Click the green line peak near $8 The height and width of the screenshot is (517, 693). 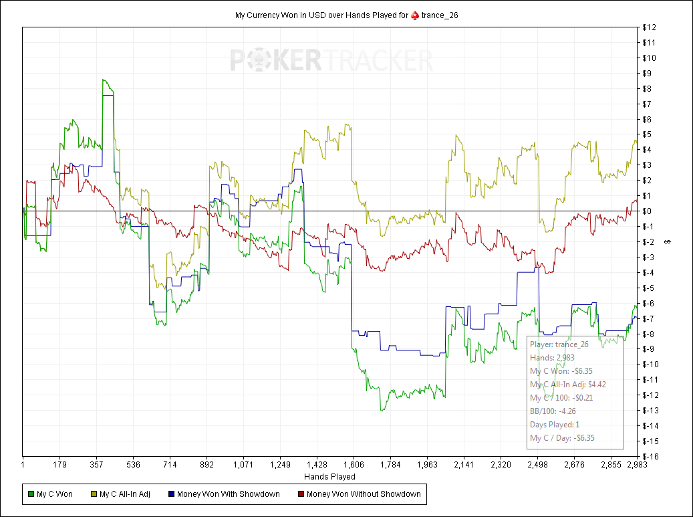(103, 80)
